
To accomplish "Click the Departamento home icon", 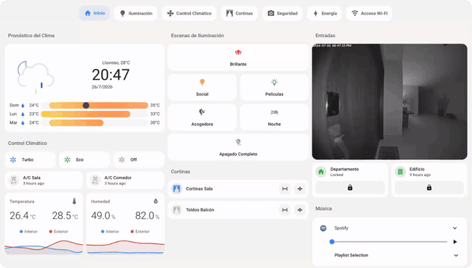I will 321,172.
